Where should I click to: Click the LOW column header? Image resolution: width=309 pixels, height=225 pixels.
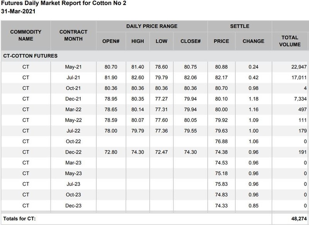(161, 41)
